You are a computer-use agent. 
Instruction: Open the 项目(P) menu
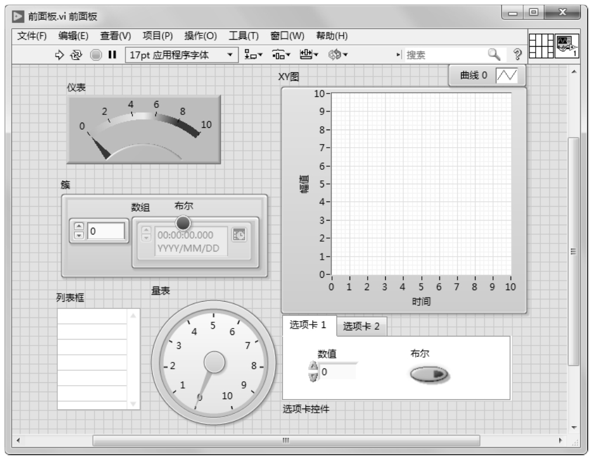[158, 36]
